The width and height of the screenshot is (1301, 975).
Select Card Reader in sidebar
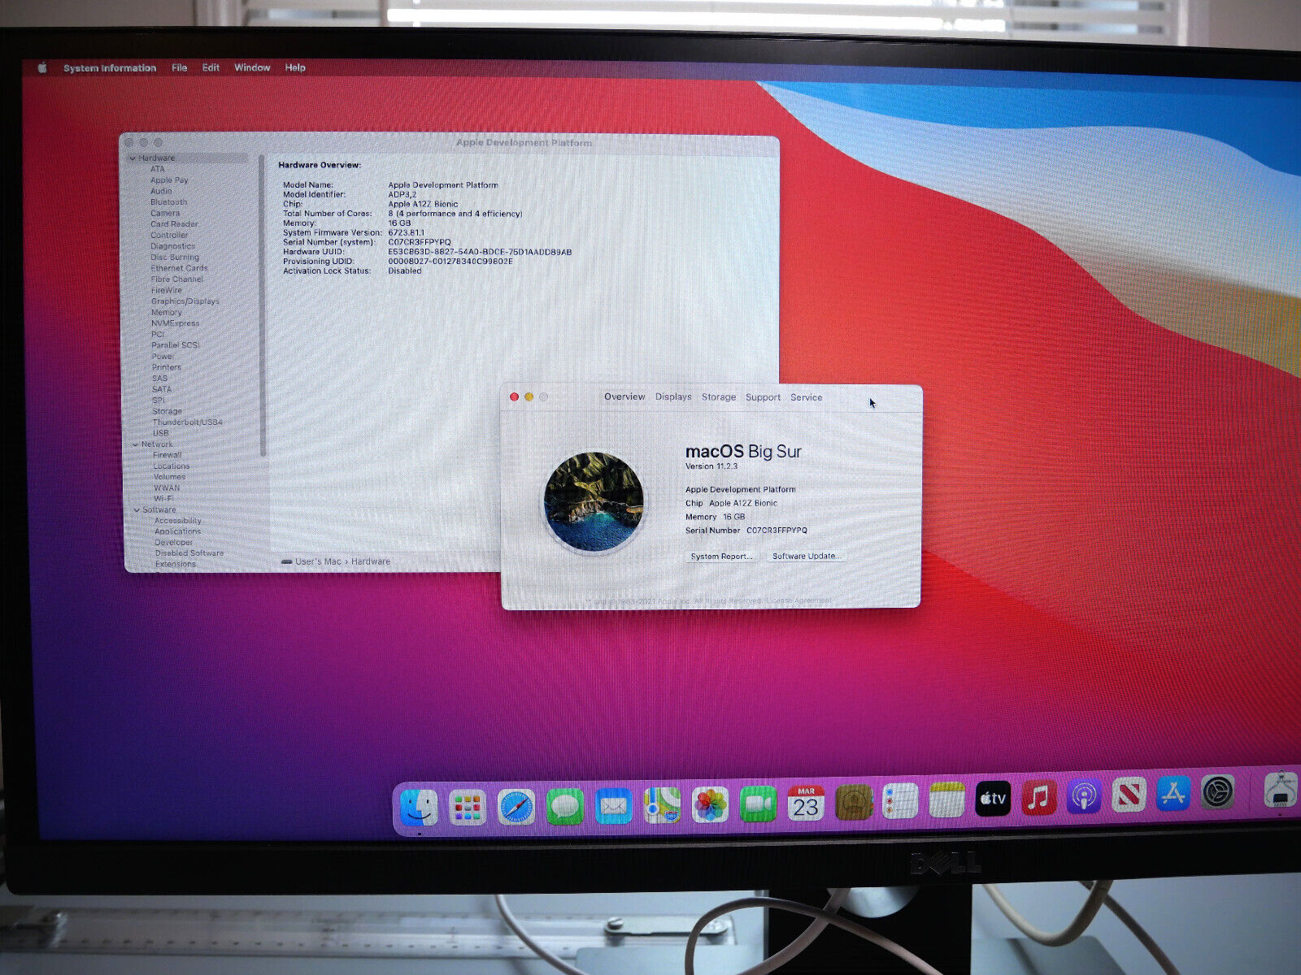click(x=174, y=224)
